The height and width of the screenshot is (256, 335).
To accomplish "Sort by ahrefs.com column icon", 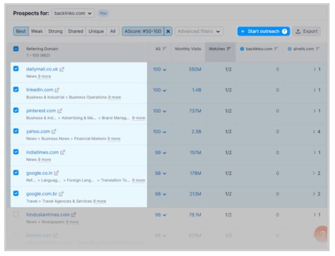I will pyautogui.click(x=318, y=49).
